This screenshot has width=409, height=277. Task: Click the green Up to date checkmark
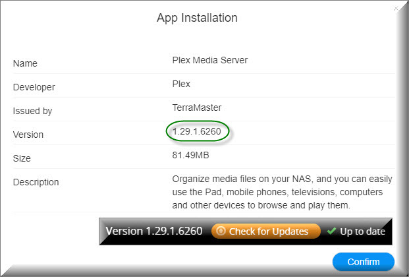point(331,231)
